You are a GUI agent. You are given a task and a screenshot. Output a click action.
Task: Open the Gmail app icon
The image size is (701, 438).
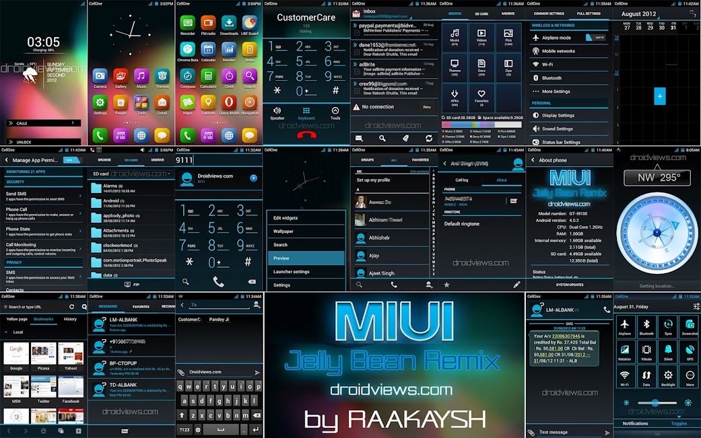point(162,103)
